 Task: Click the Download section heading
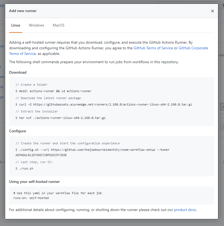coord(18,72)
